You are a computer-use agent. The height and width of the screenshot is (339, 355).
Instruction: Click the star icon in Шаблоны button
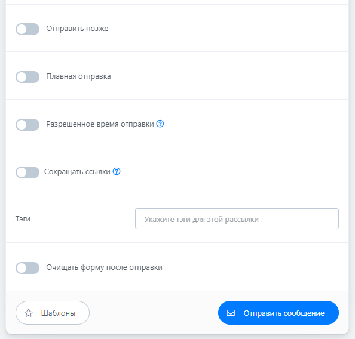click(x=29, y=313)
